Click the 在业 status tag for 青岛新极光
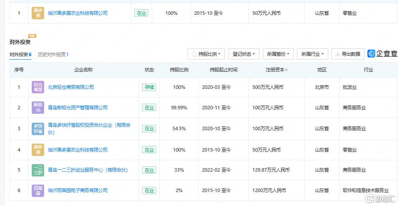 [x=149, y=108]
